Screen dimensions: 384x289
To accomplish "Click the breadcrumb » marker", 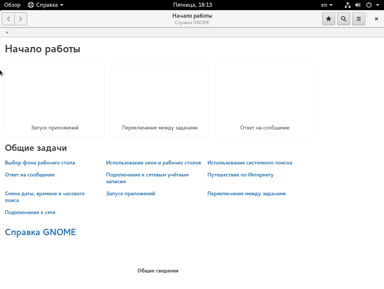I will pyautogui.click(x=7, y=32).
